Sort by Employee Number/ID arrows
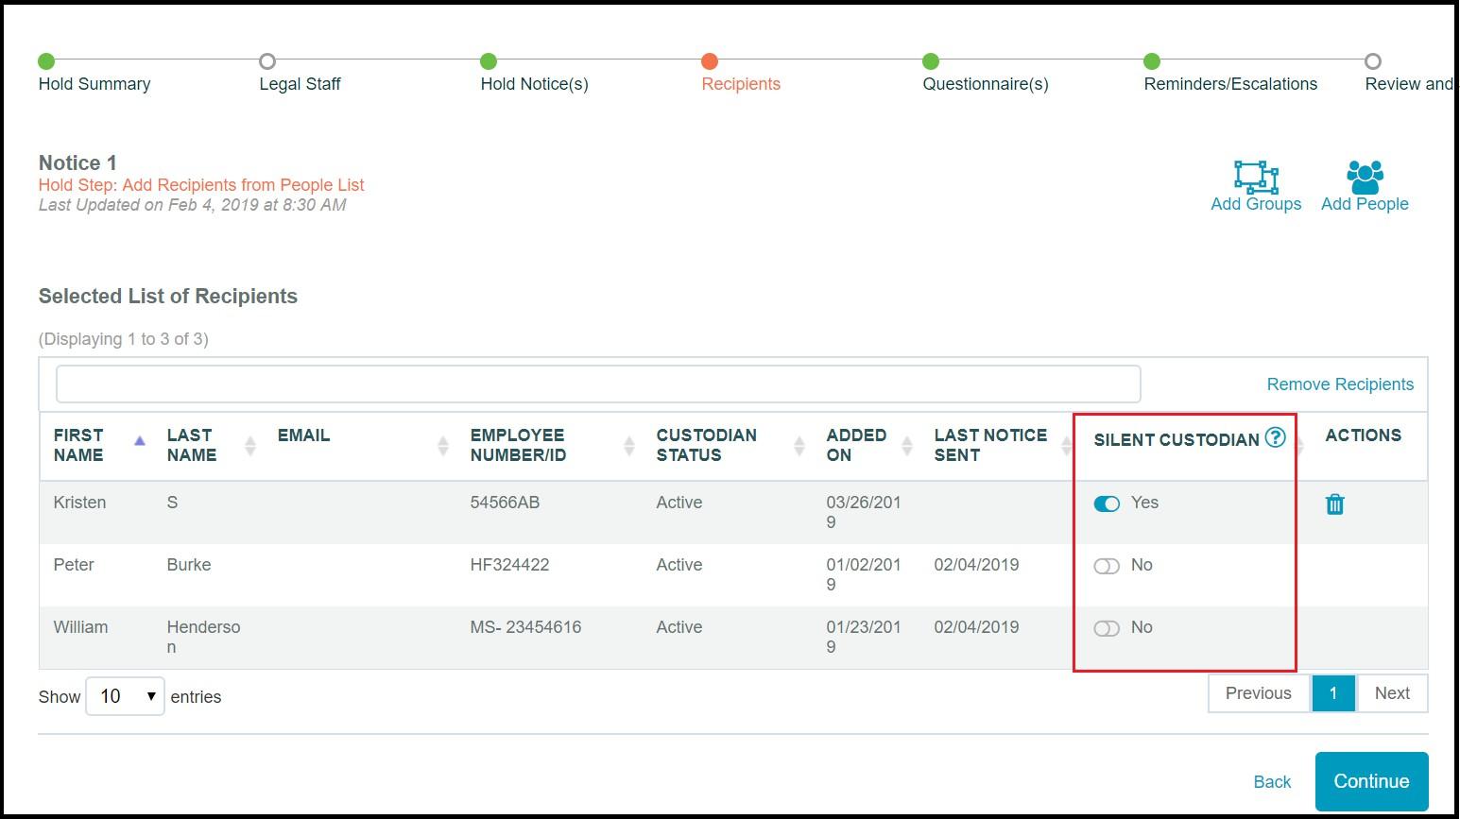Viewport: 1460px width, 819px height. tap(629, 445)
